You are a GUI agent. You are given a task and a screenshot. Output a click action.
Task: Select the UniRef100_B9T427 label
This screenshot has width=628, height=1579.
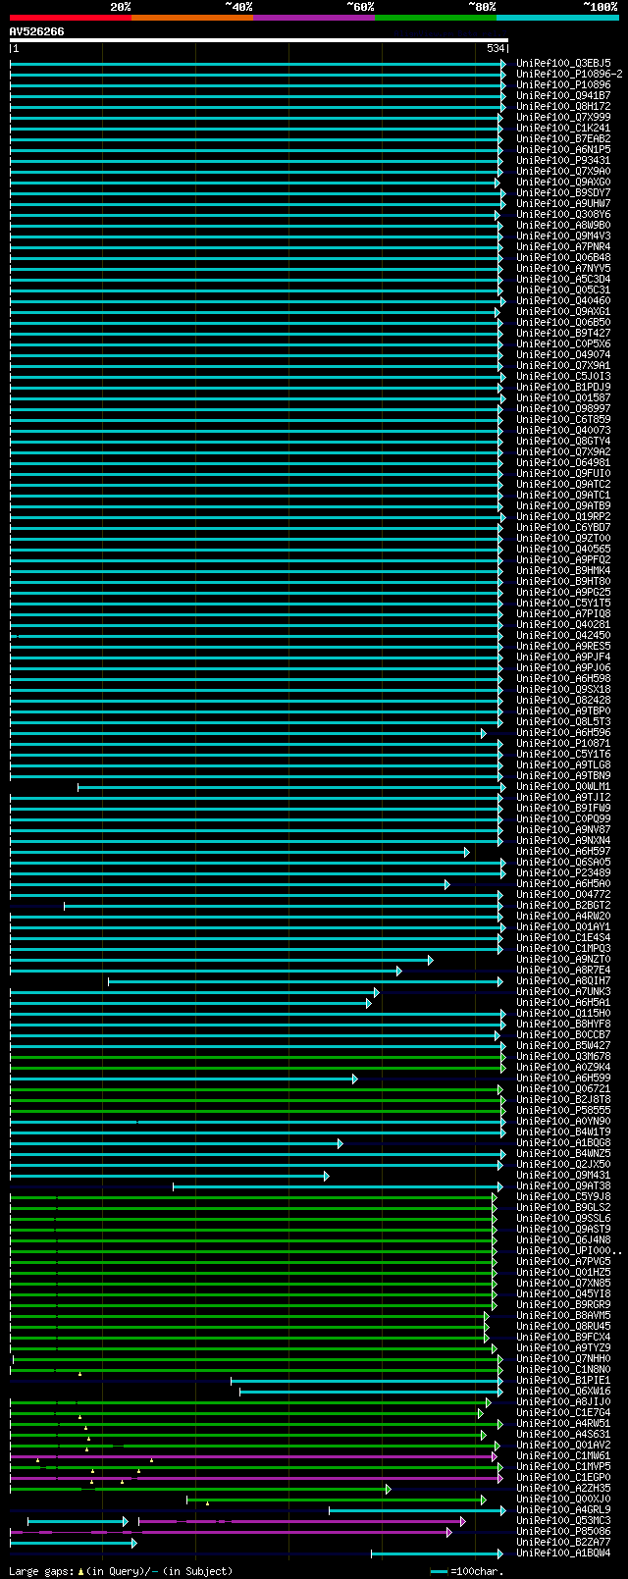[563, 333]
